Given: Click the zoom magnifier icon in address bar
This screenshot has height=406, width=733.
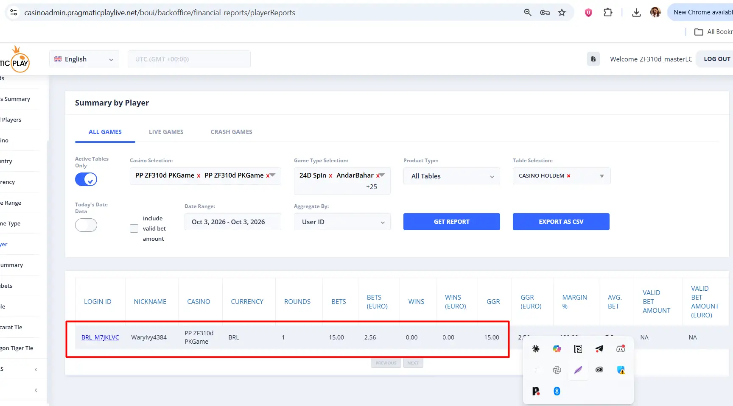Looking at the screenshot, I should click(528, 13).
